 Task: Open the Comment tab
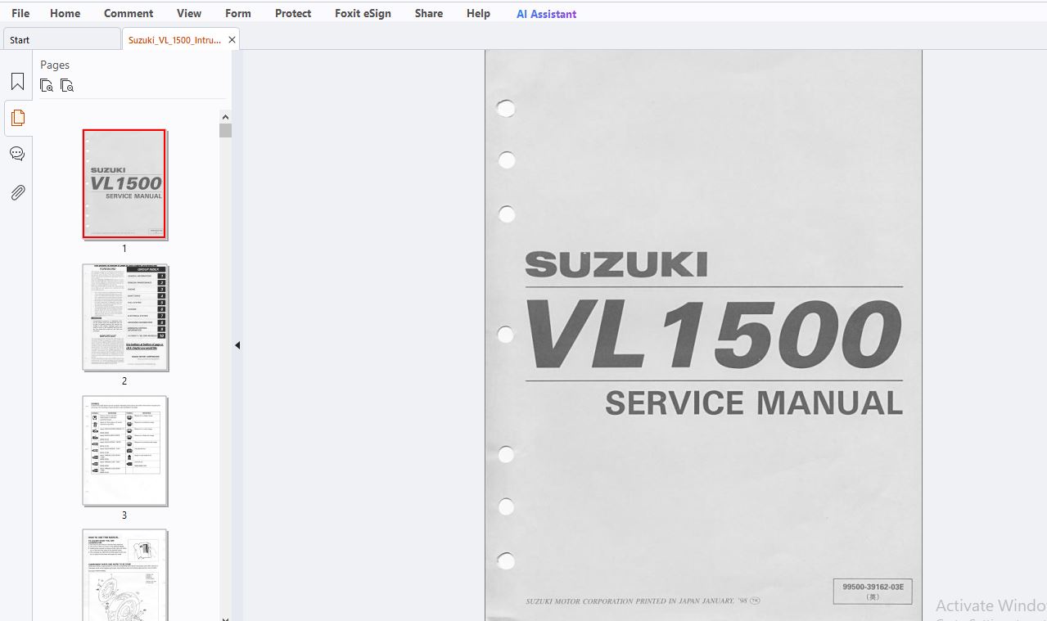click(129, 13)
